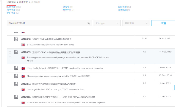
Task: Select the English flag for ADC accuracy doc
Action: pyautogui.click(x=23, y=90)
